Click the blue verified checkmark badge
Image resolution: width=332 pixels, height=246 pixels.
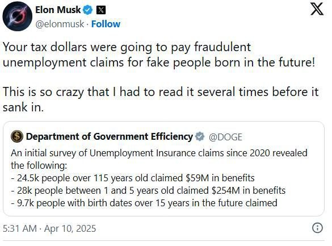click(x=87, y=10)
